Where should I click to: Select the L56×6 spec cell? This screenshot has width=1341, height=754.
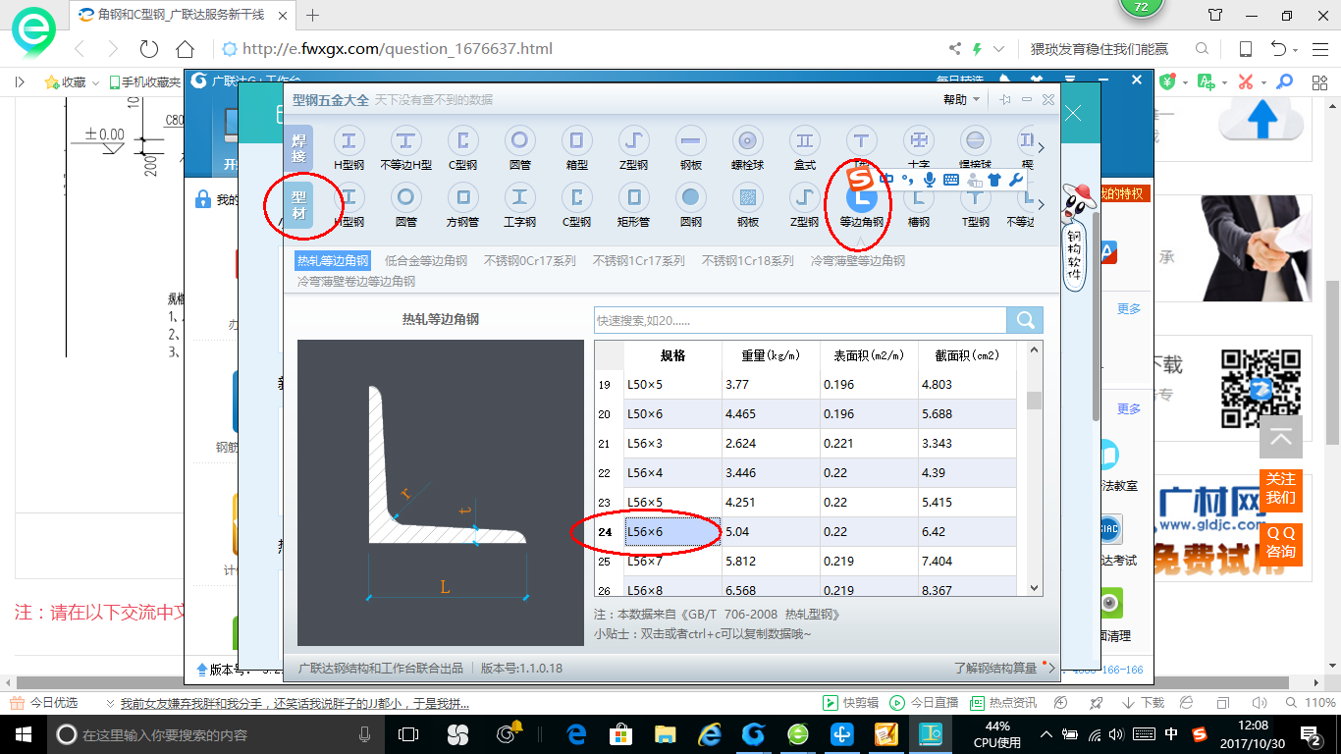(x=672, y=532)
